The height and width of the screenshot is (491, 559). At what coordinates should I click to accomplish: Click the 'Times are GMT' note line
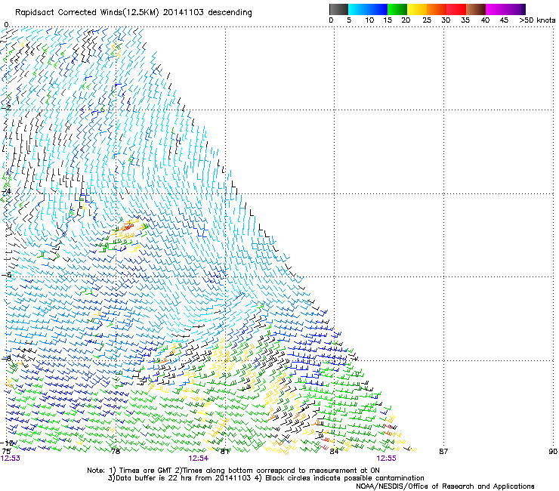(233, 471)
